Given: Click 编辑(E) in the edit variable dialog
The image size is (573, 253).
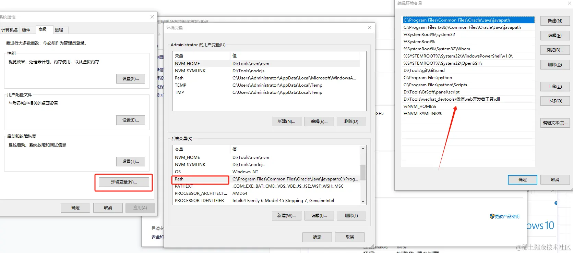Looking at the screenshot, I should click(555, 36).
